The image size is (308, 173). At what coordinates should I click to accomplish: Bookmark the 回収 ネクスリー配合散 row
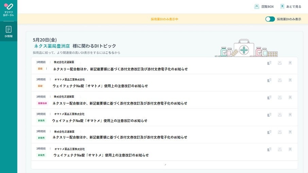click(290, 63)
